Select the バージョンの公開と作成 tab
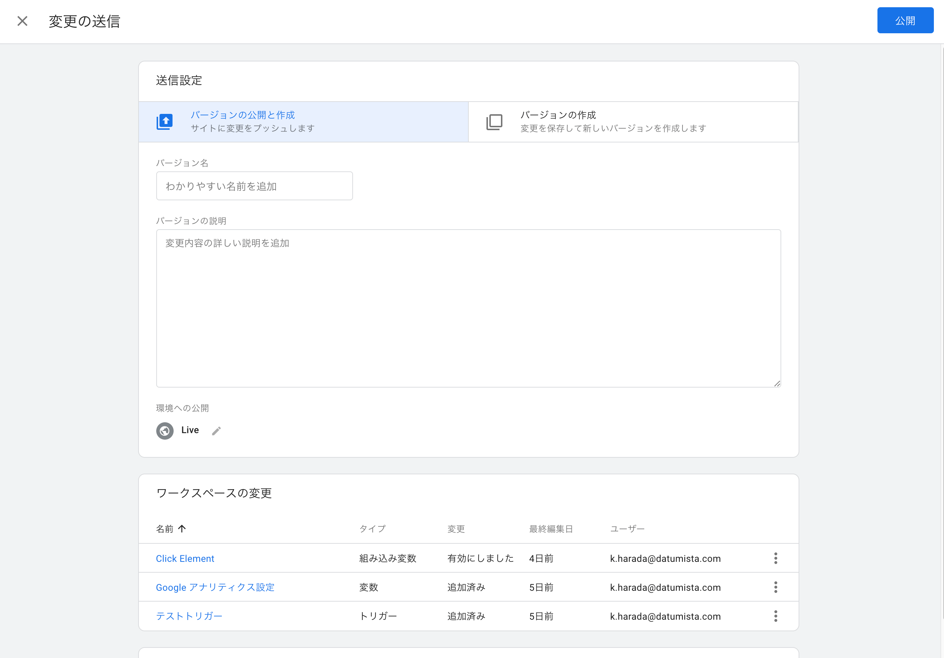The image size is (944, 658). coord(303,121)
